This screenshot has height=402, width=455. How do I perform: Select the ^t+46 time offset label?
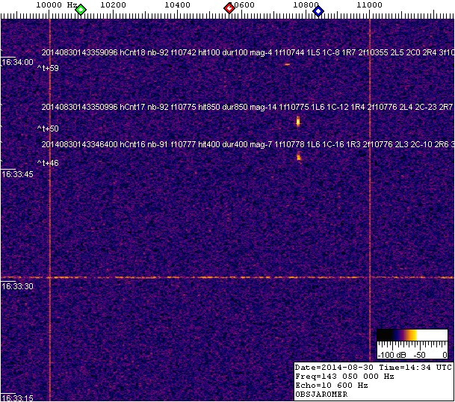click(49, 163)
